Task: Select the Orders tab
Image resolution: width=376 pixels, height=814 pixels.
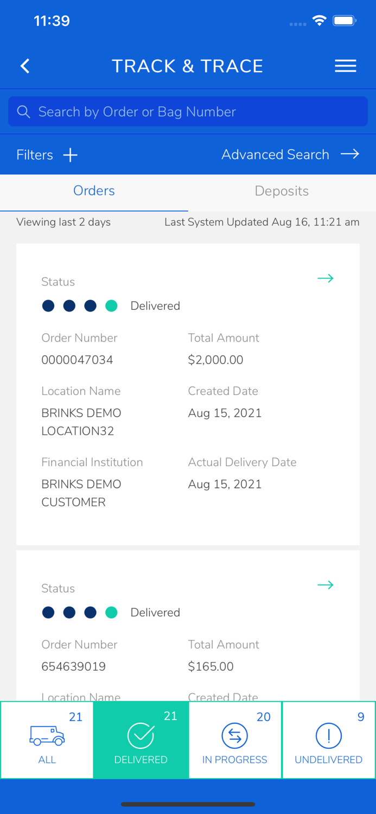Action: point(94,191)
